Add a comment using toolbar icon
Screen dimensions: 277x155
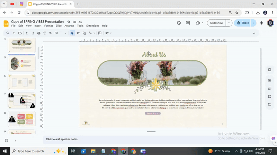[100, 33]
